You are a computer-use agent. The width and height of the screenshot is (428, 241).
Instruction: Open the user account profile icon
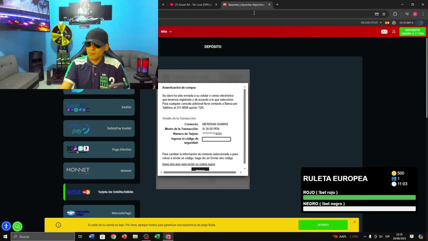coord(394,32)
